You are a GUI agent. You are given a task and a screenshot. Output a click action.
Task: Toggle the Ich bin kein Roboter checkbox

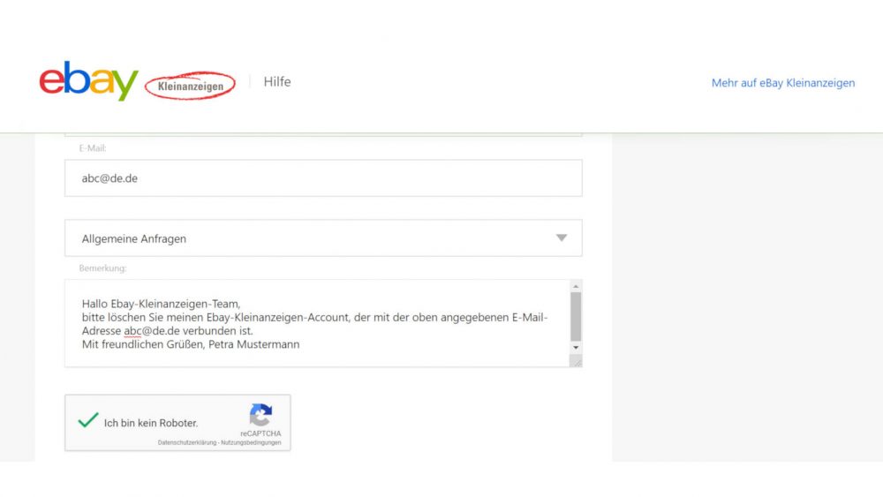[87, 420]
